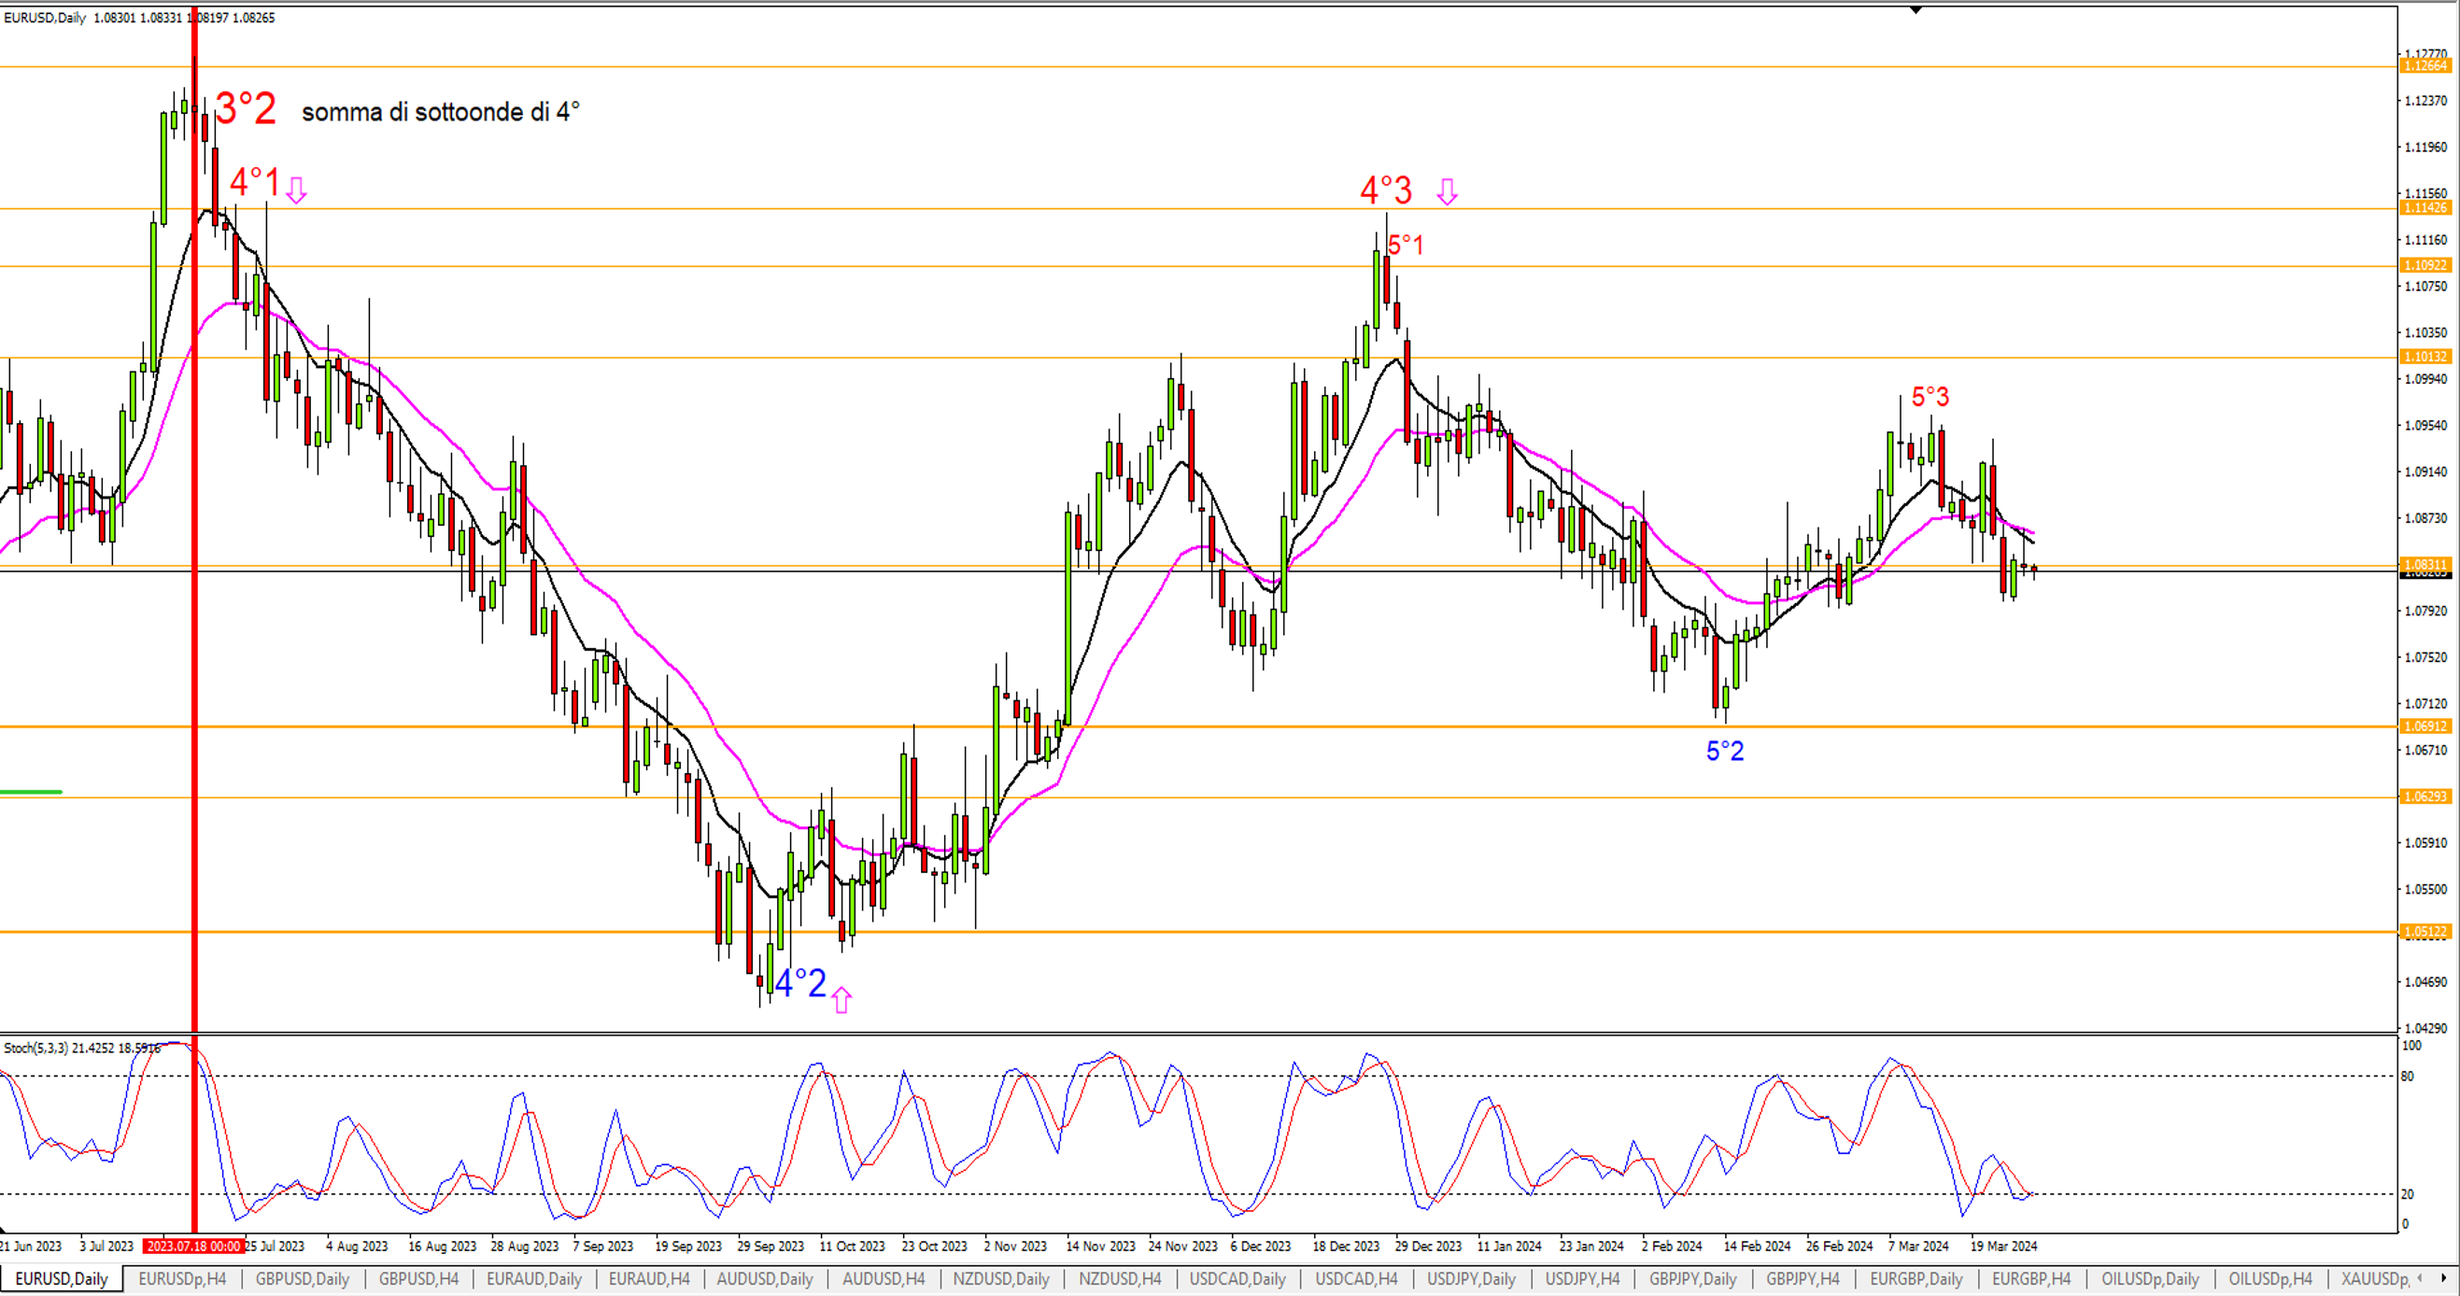Select the blue 4°2 wave label
The height and width of the screenshot is (1296, 2460).
(800, 983)
